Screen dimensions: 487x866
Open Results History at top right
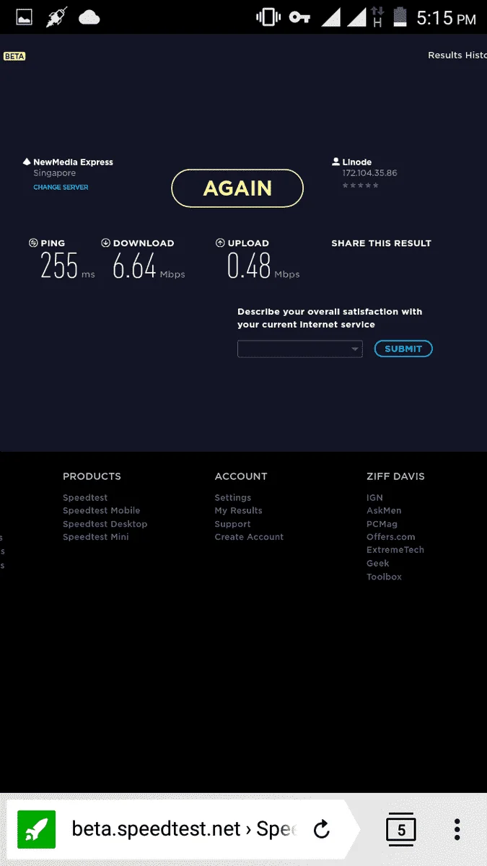click(457, 56)
